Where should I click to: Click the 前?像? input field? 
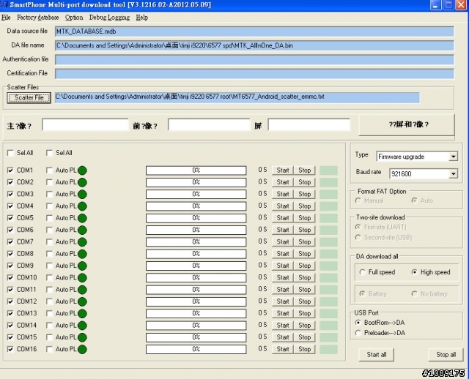(x=209, y=125)
